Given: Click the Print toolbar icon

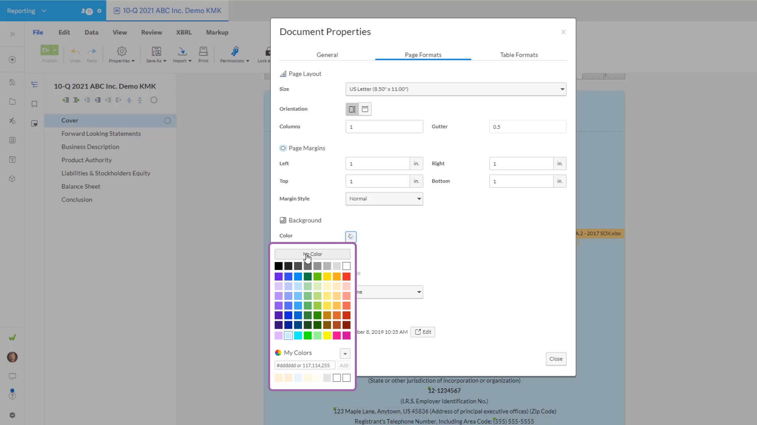Looking at the screenshot, I should [x=203, y=52].
